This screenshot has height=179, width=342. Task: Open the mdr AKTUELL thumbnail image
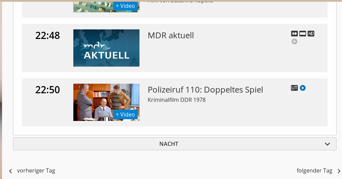[106, 48]
